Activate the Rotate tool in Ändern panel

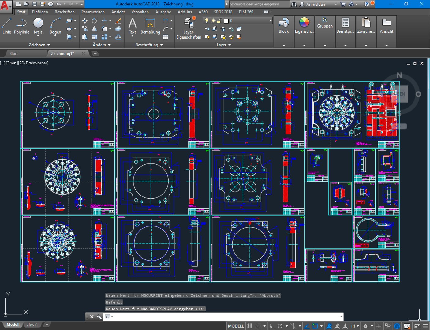[x=94, y=21]
